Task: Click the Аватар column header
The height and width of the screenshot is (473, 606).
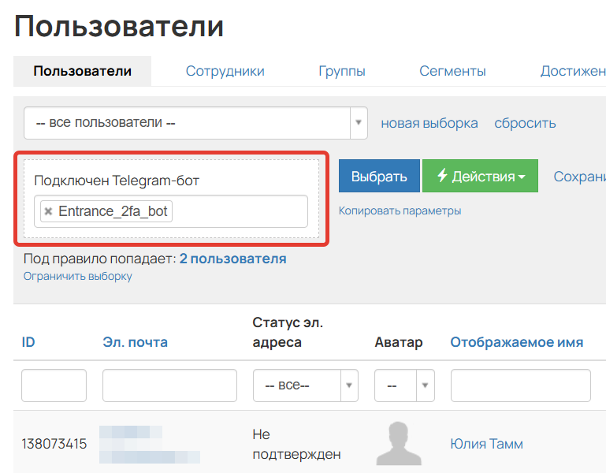Action: (x=399, y=342)
